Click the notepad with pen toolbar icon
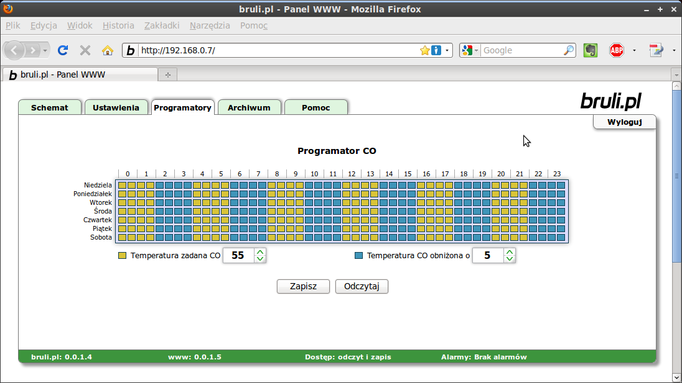682x383 pixels. tap(656, 50)
